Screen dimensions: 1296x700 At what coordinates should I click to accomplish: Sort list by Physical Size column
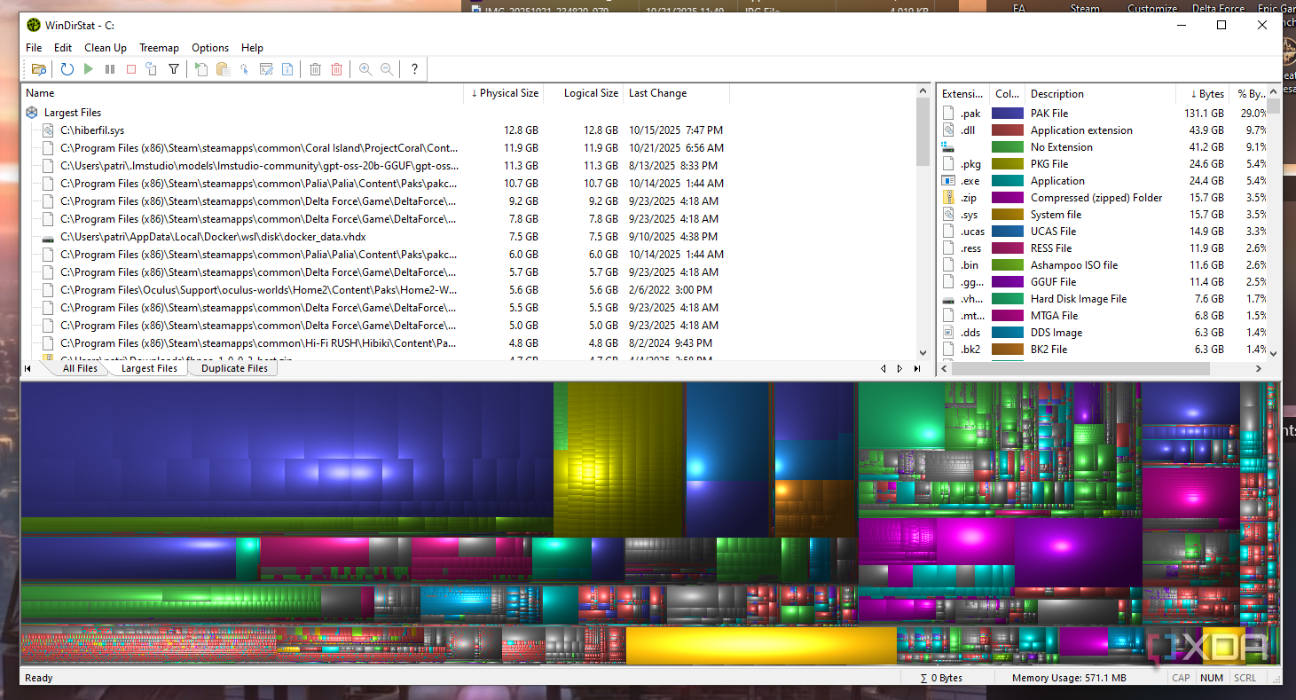point(504,93)
